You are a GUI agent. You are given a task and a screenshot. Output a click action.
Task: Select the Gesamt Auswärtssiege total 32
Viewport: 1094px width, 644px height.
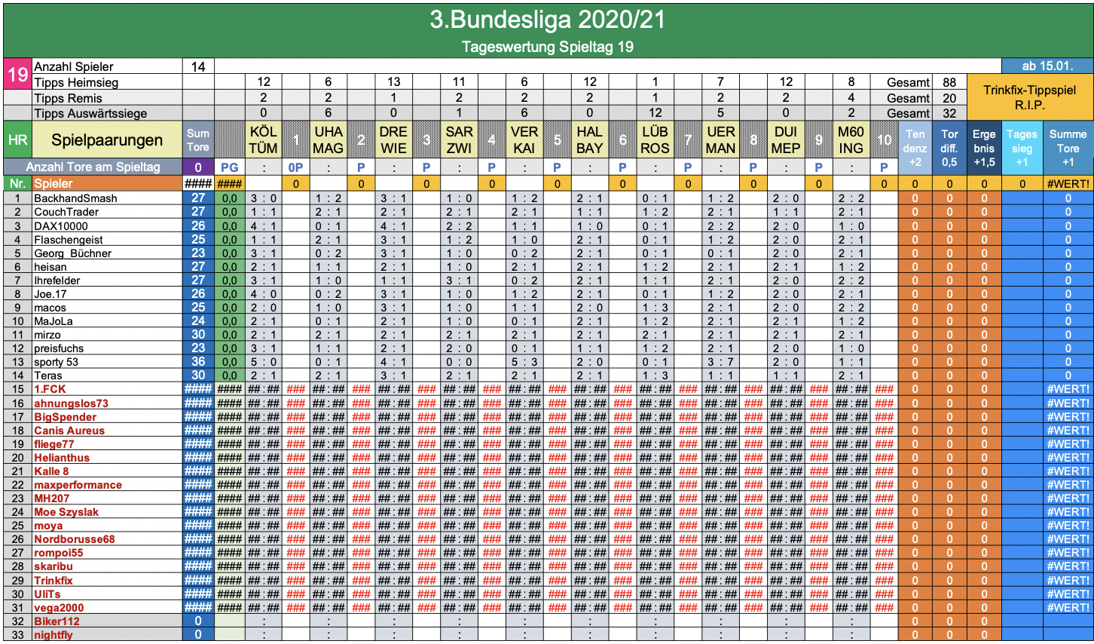click(x=949, y=113)
